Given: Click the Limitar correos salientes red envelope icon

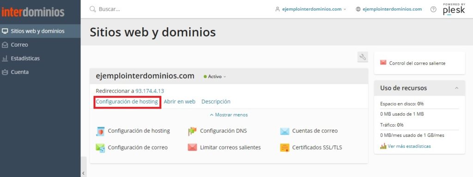Looking at the screenshot, I should (x=192, y=147).
